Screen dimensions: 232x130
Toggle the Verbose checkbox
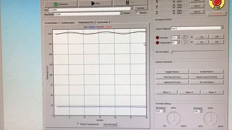click(137, 13)
